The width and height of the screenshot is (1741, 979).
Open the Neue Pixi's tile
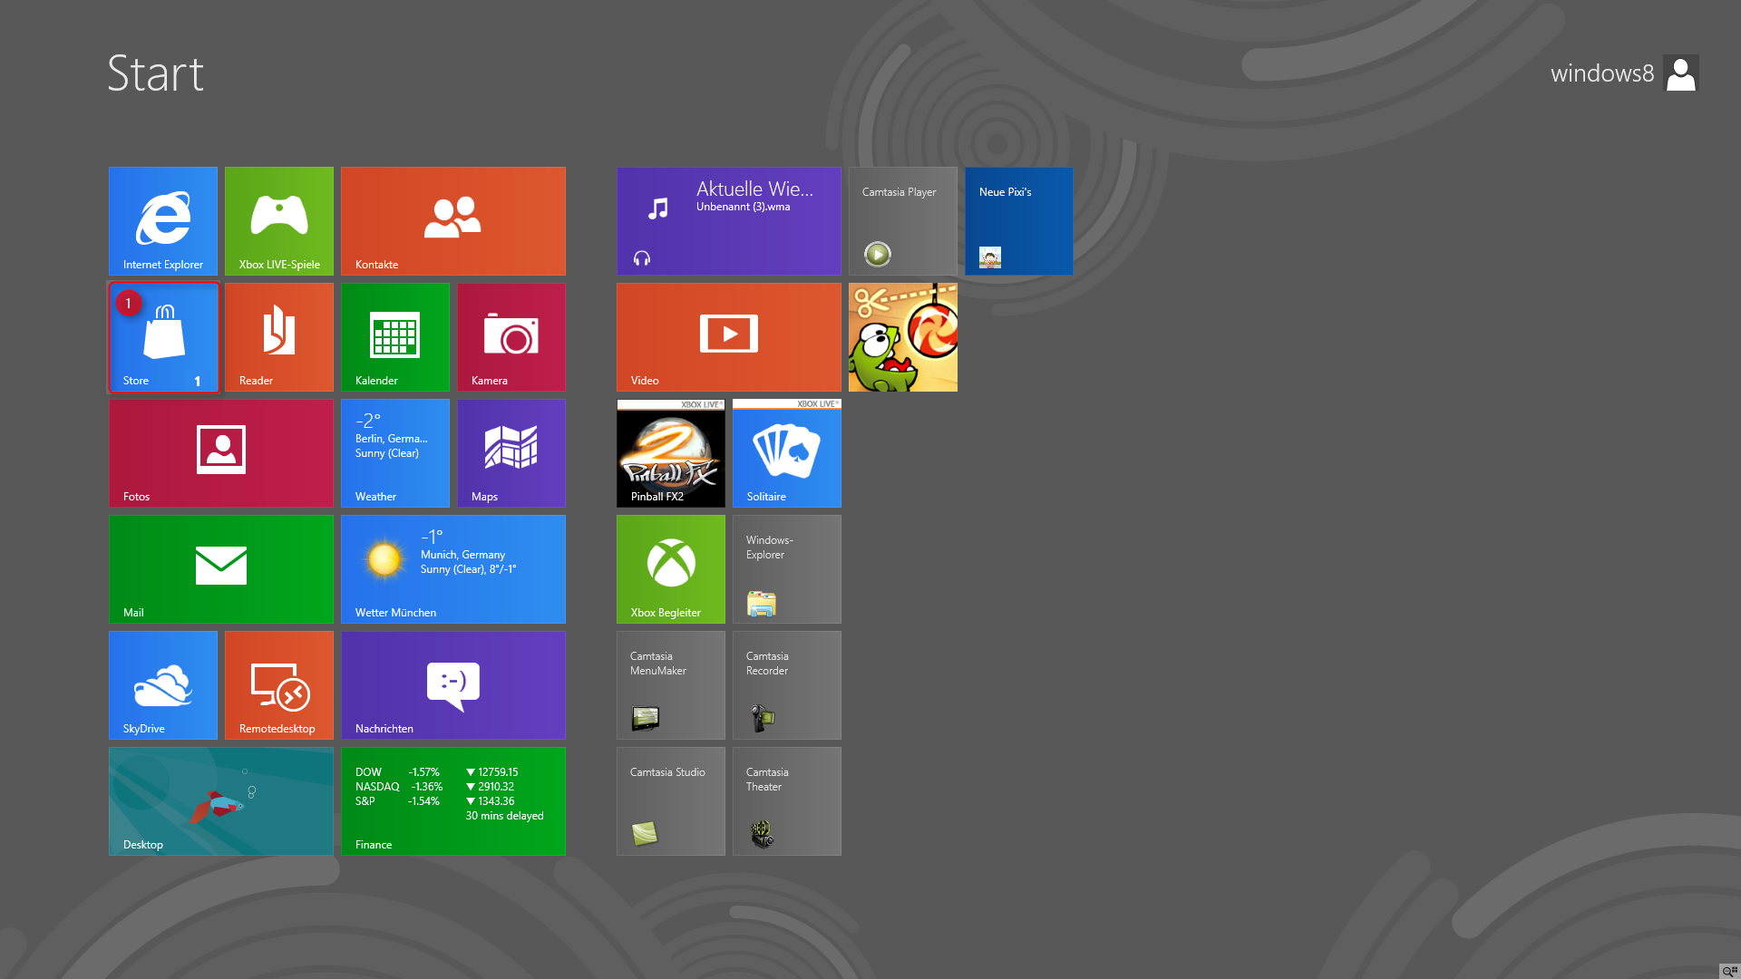(x=1019, y=221)
